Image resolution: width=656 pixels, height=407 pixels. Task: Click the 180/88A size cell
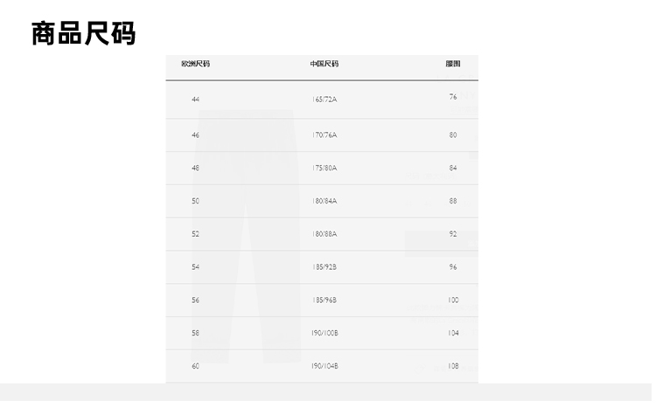324,234
